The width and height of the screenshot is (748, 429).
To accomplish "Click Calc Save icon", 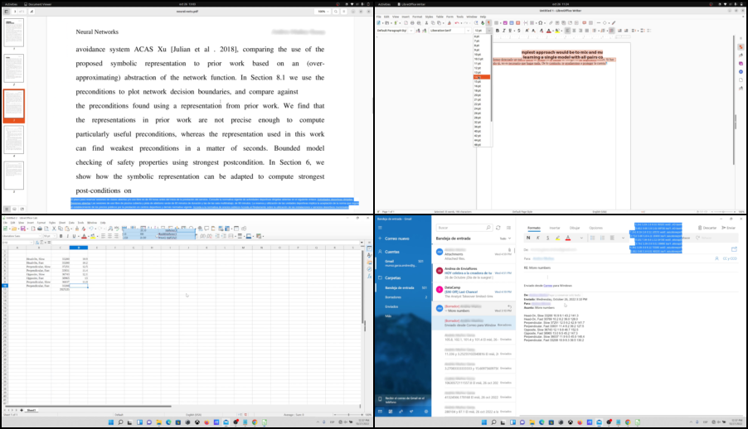I will point(22,229).
